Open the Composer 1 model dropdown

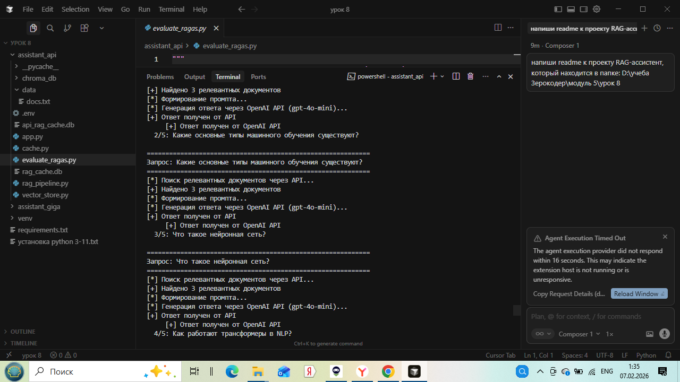click(580, 334)
